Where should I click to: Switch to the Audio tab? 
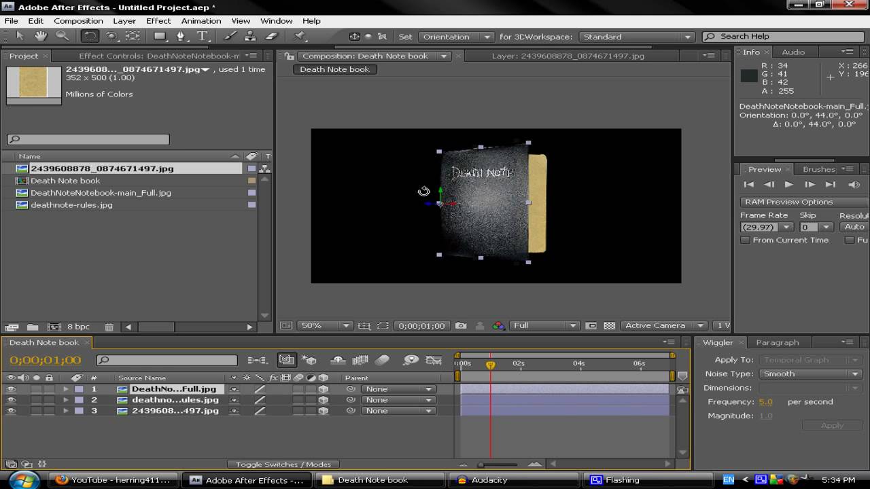pos(793,52)
